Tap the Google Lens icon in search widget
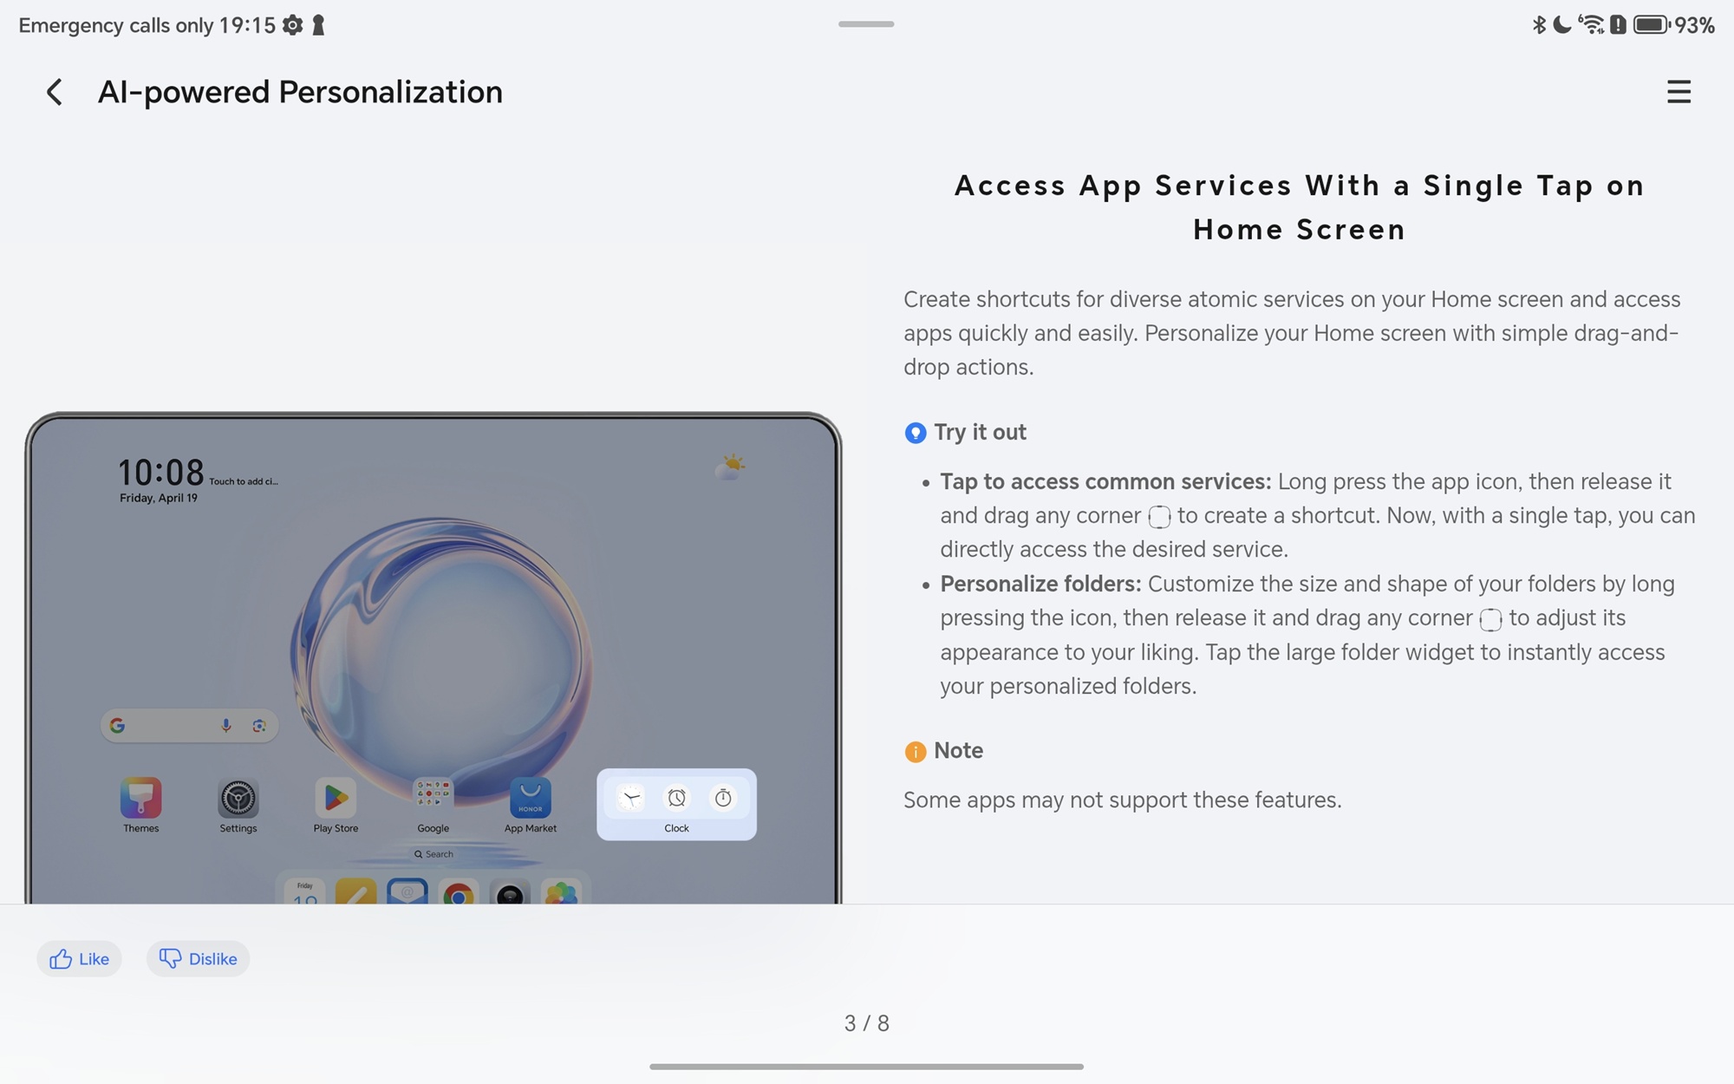 [x=259, y=726]
